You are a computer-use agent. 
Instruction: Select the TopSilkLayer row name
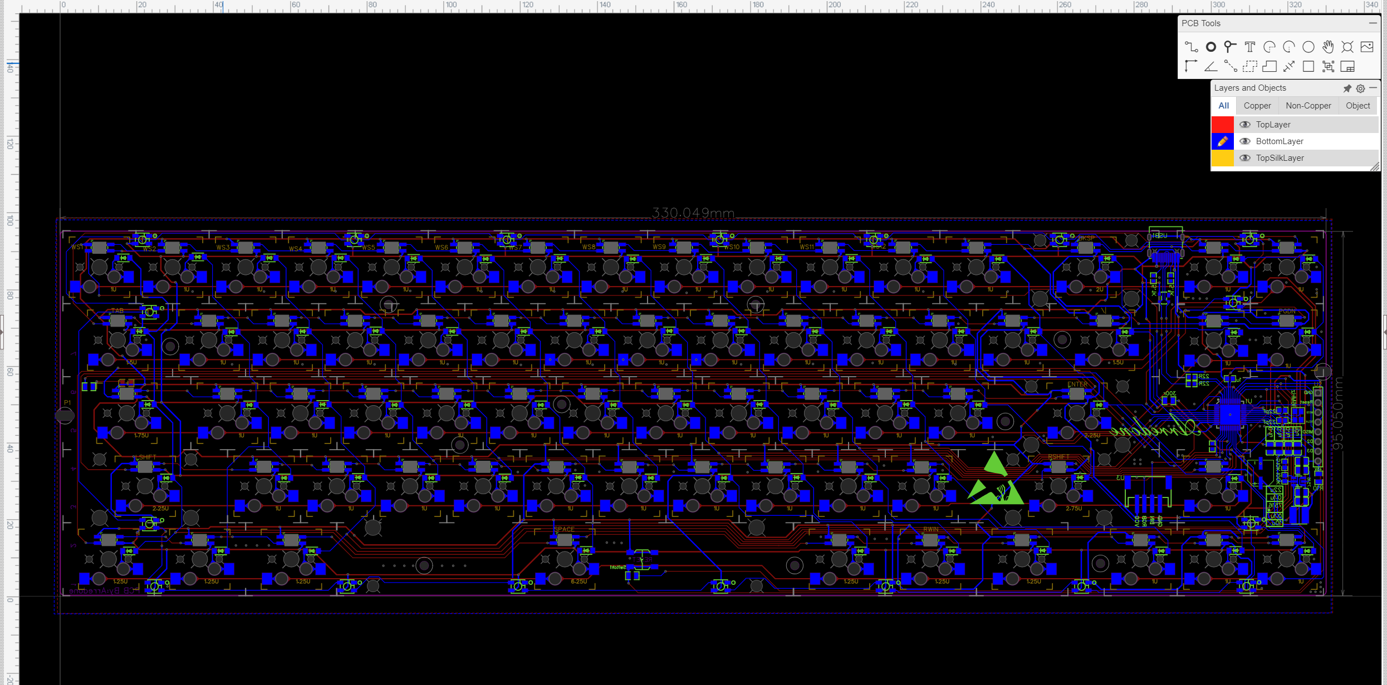click(1280, 158)
